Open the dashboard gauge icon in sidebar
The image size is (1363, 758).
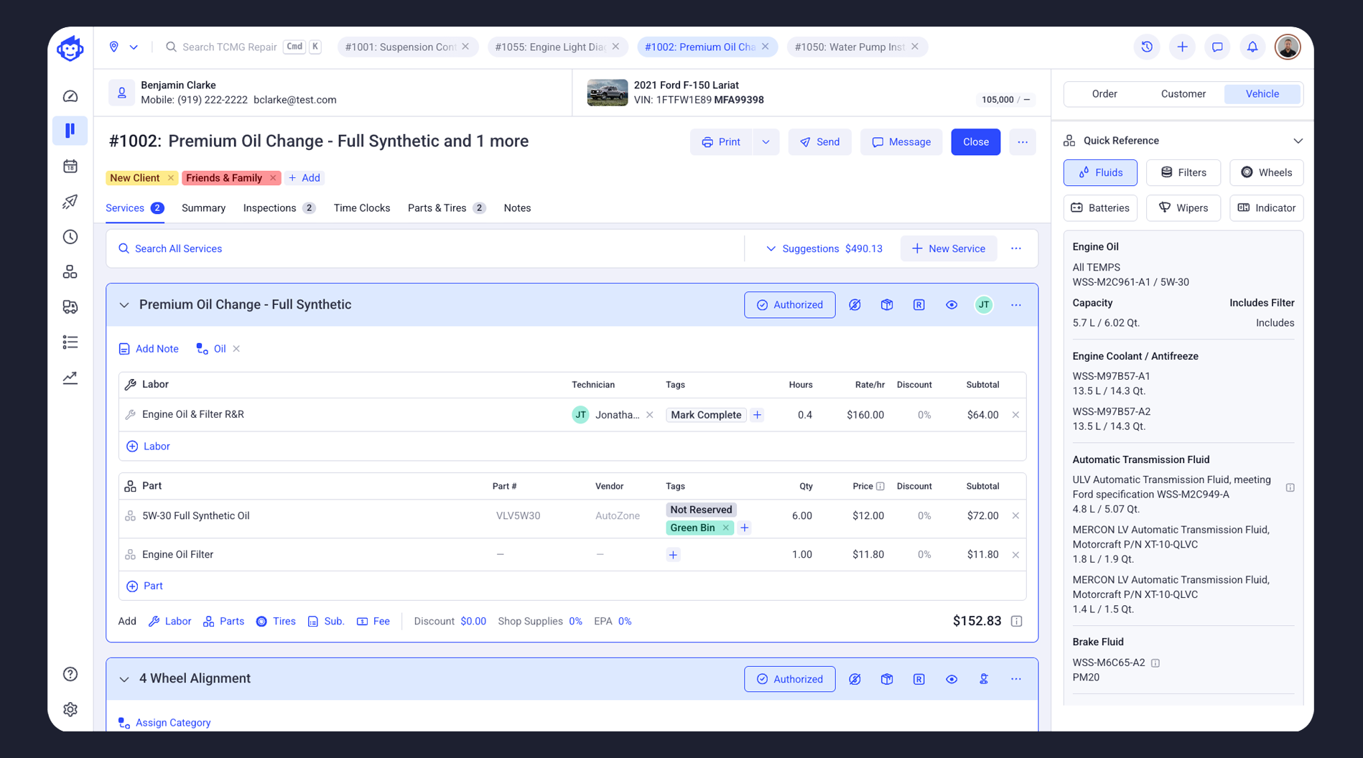coord(70,96)
